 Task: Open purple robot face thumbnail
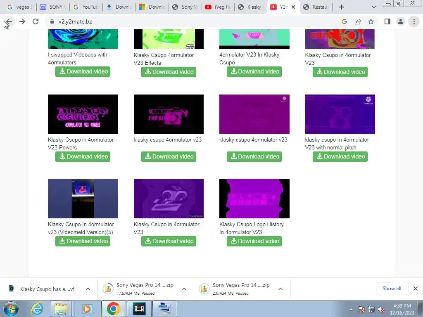click(x=169, y=199)
